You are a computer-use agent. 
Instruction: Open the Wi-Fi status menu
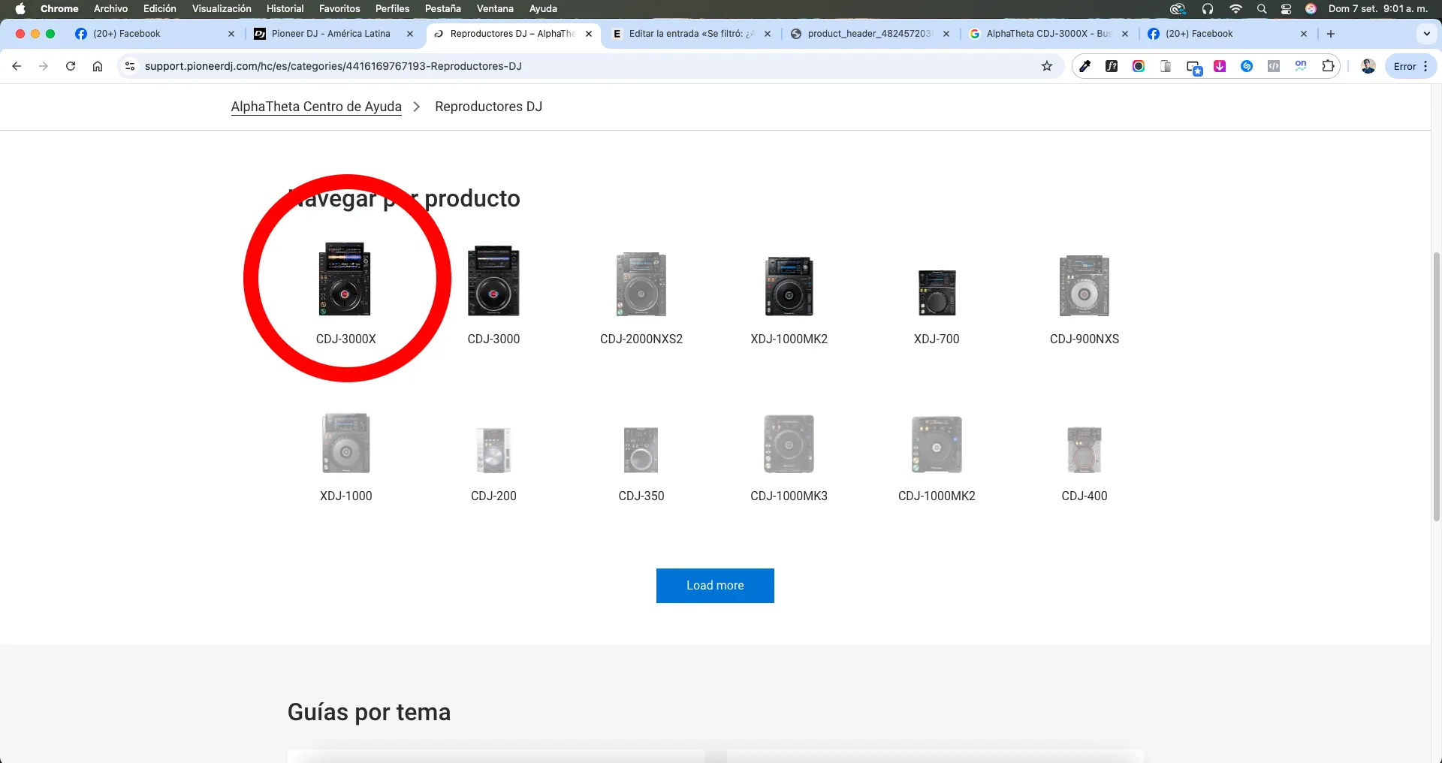(1235, 9)
